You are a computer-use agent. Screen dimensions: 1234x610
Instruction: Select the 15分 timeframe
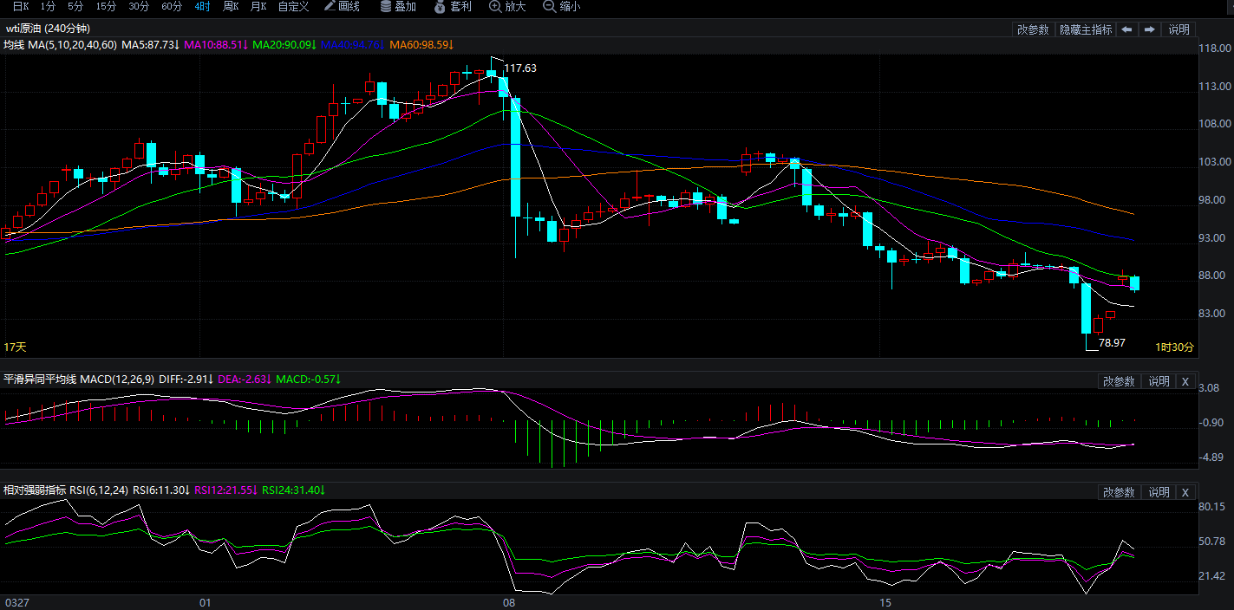point(106,7)
